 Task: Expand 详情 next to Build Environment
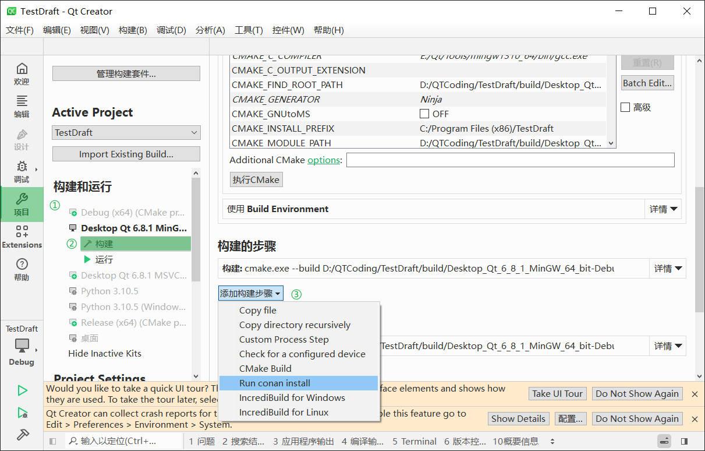point(663,209)
